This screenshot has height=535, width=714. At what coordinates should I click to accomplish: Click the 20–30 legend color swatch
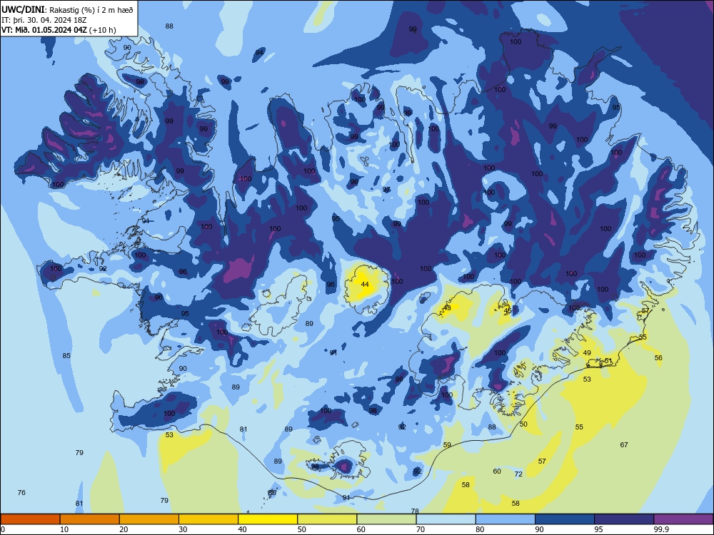[149, 519]
